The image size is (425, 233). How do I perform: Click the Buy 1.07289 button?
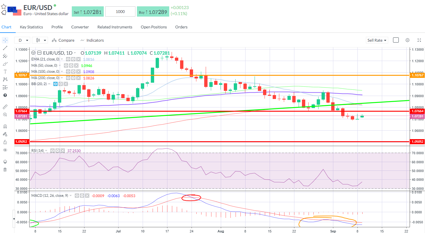153,12
